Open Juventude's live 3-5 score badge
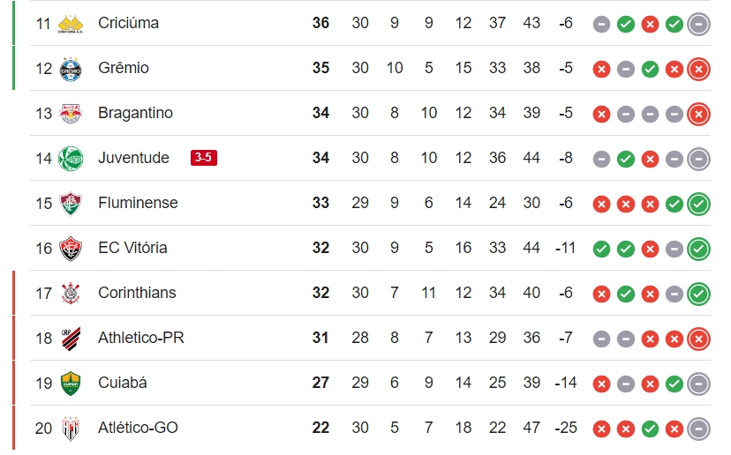The image size is (731, 455). click(x=204, y=158)
